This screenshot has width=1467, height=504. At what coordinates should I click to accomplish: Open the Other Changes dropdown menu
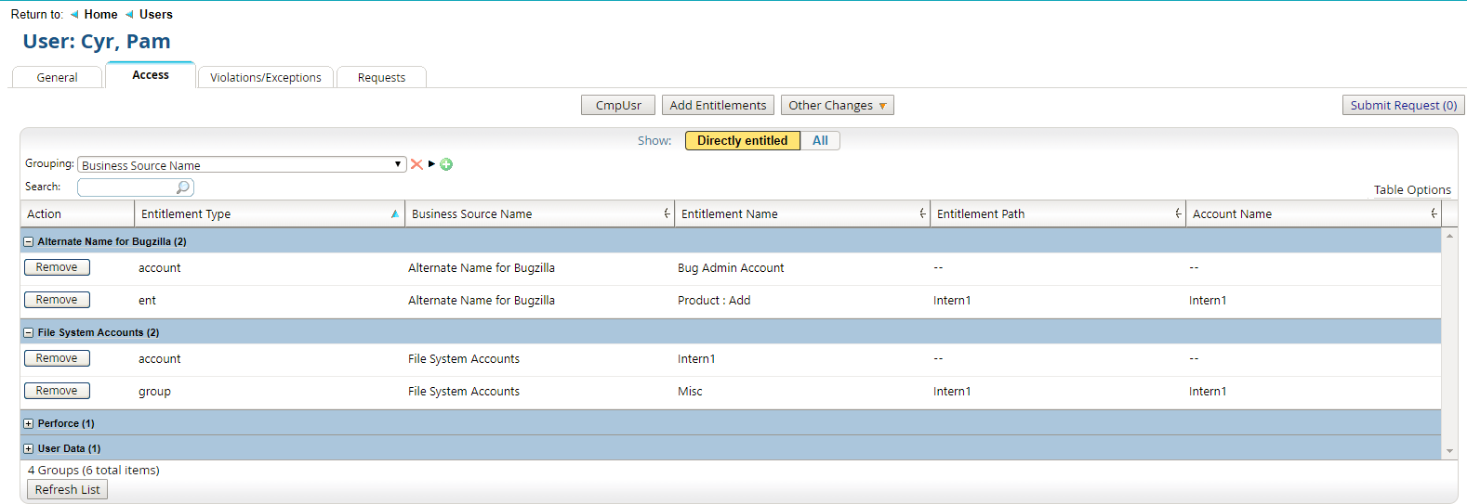(837, 106)
